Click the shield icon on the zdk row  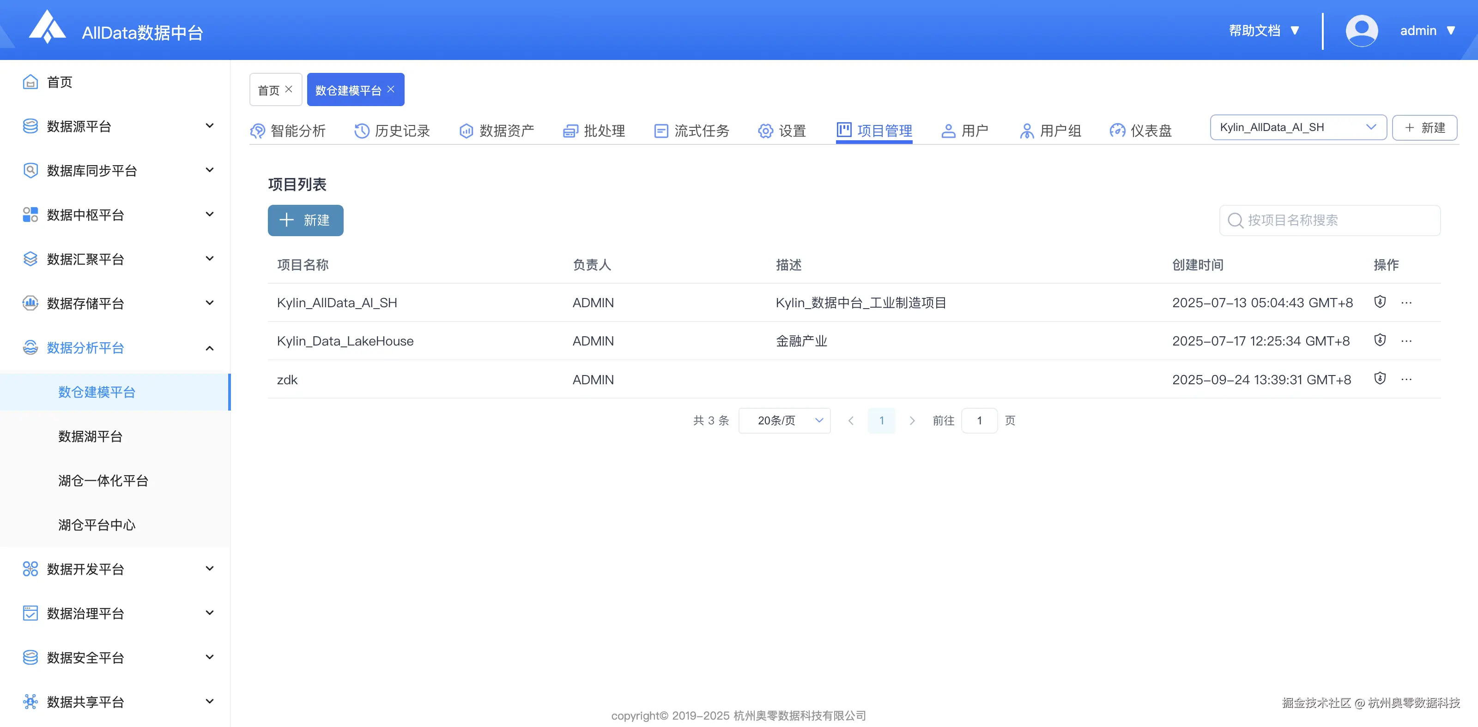[x=1381, y=379]
